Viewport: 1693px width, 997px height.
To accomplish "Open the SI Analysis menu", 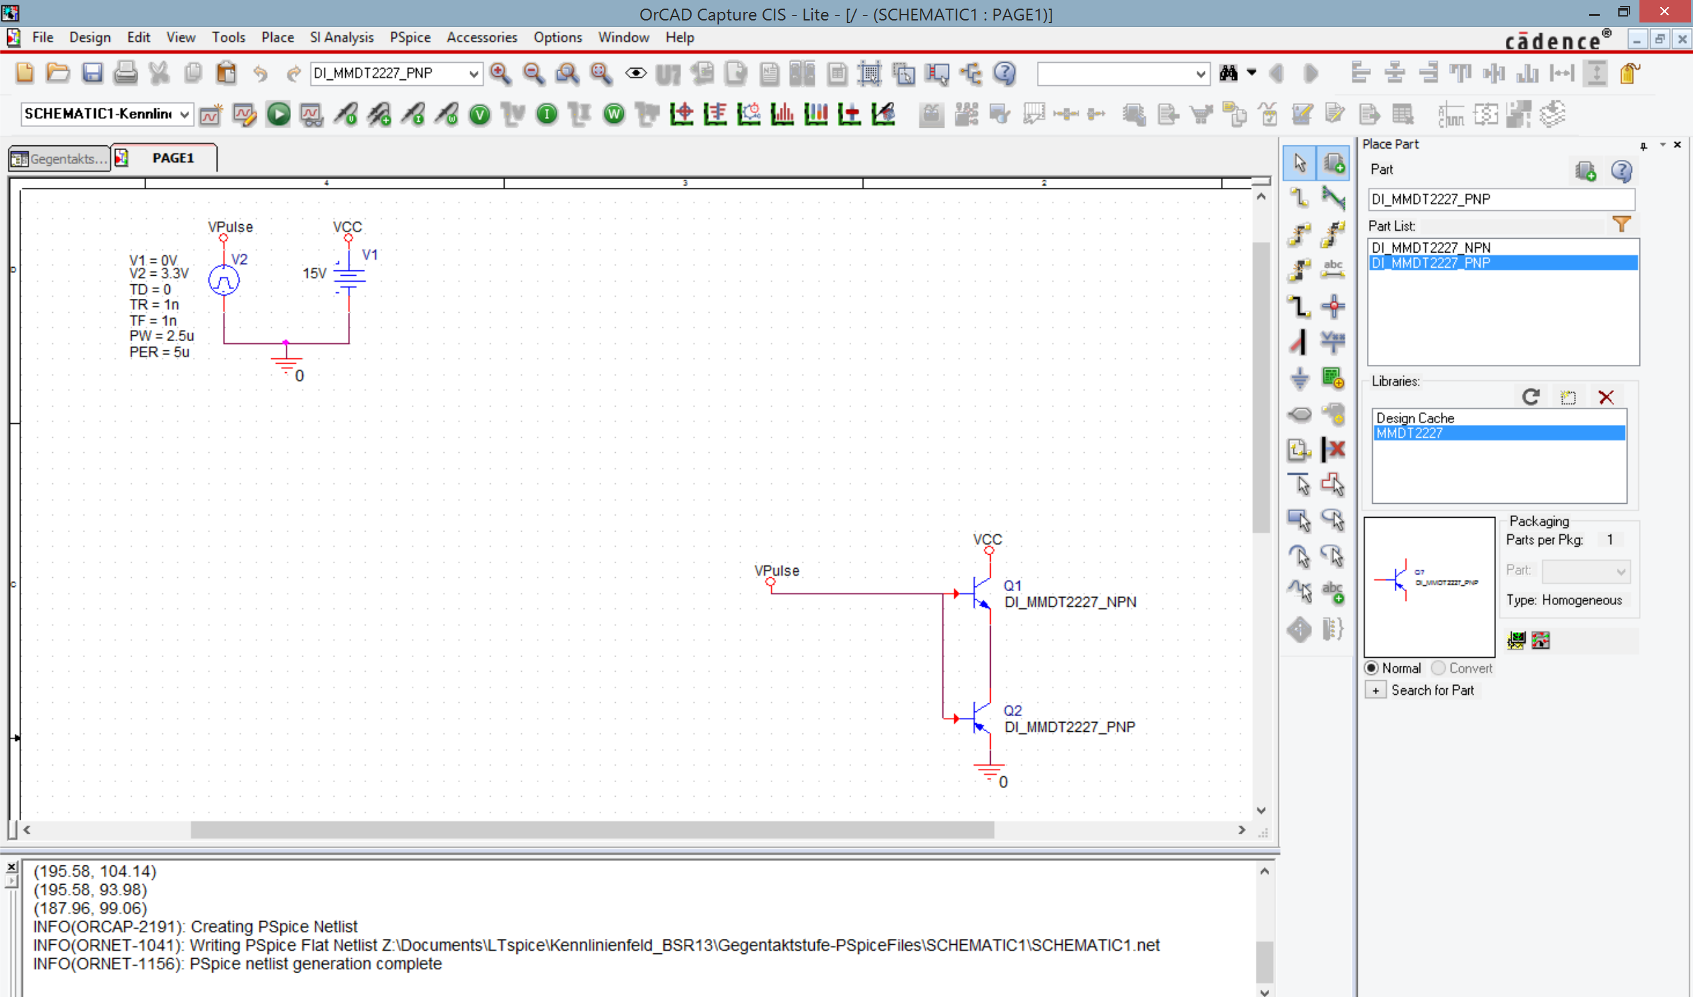I will (x=341, y=38).
